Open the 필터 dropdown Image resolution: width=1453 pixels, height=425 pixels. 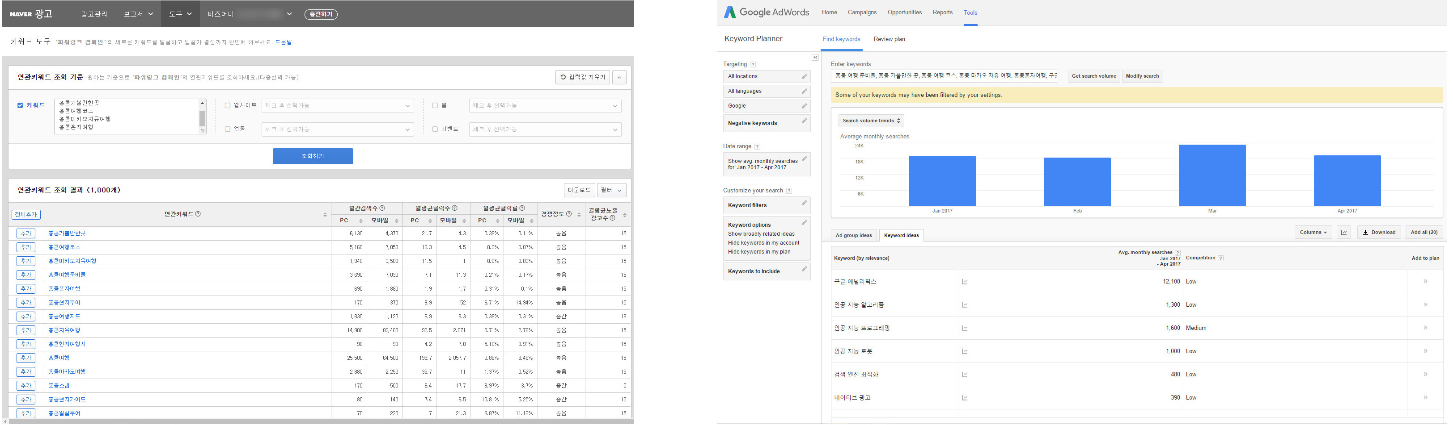(x=611, y=190)
